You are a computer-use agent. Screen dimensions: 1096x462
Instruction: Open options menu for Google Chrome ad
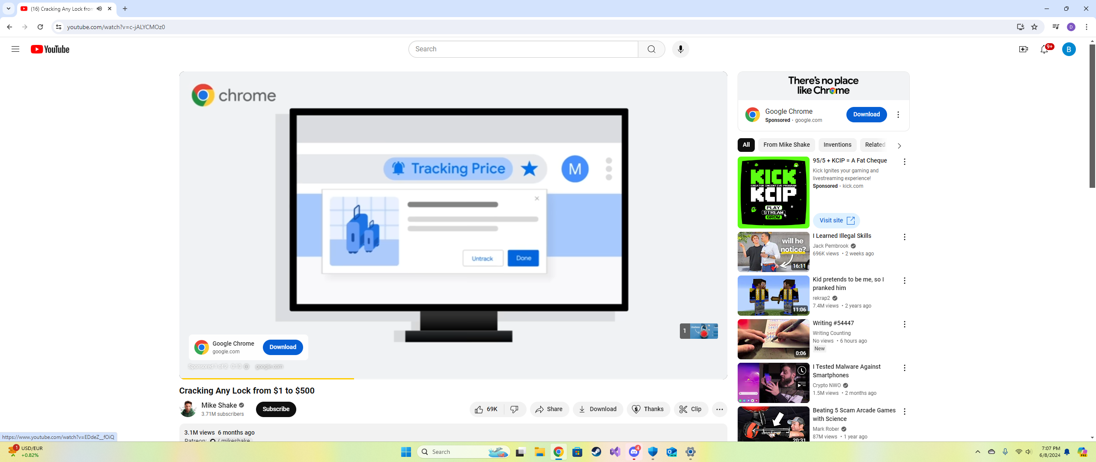click(898, 115)
